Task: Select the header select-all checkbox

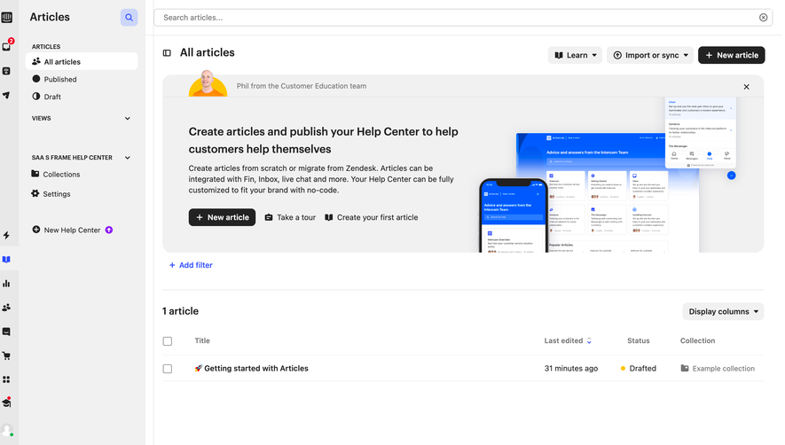Action: click(x=168, y=341)
